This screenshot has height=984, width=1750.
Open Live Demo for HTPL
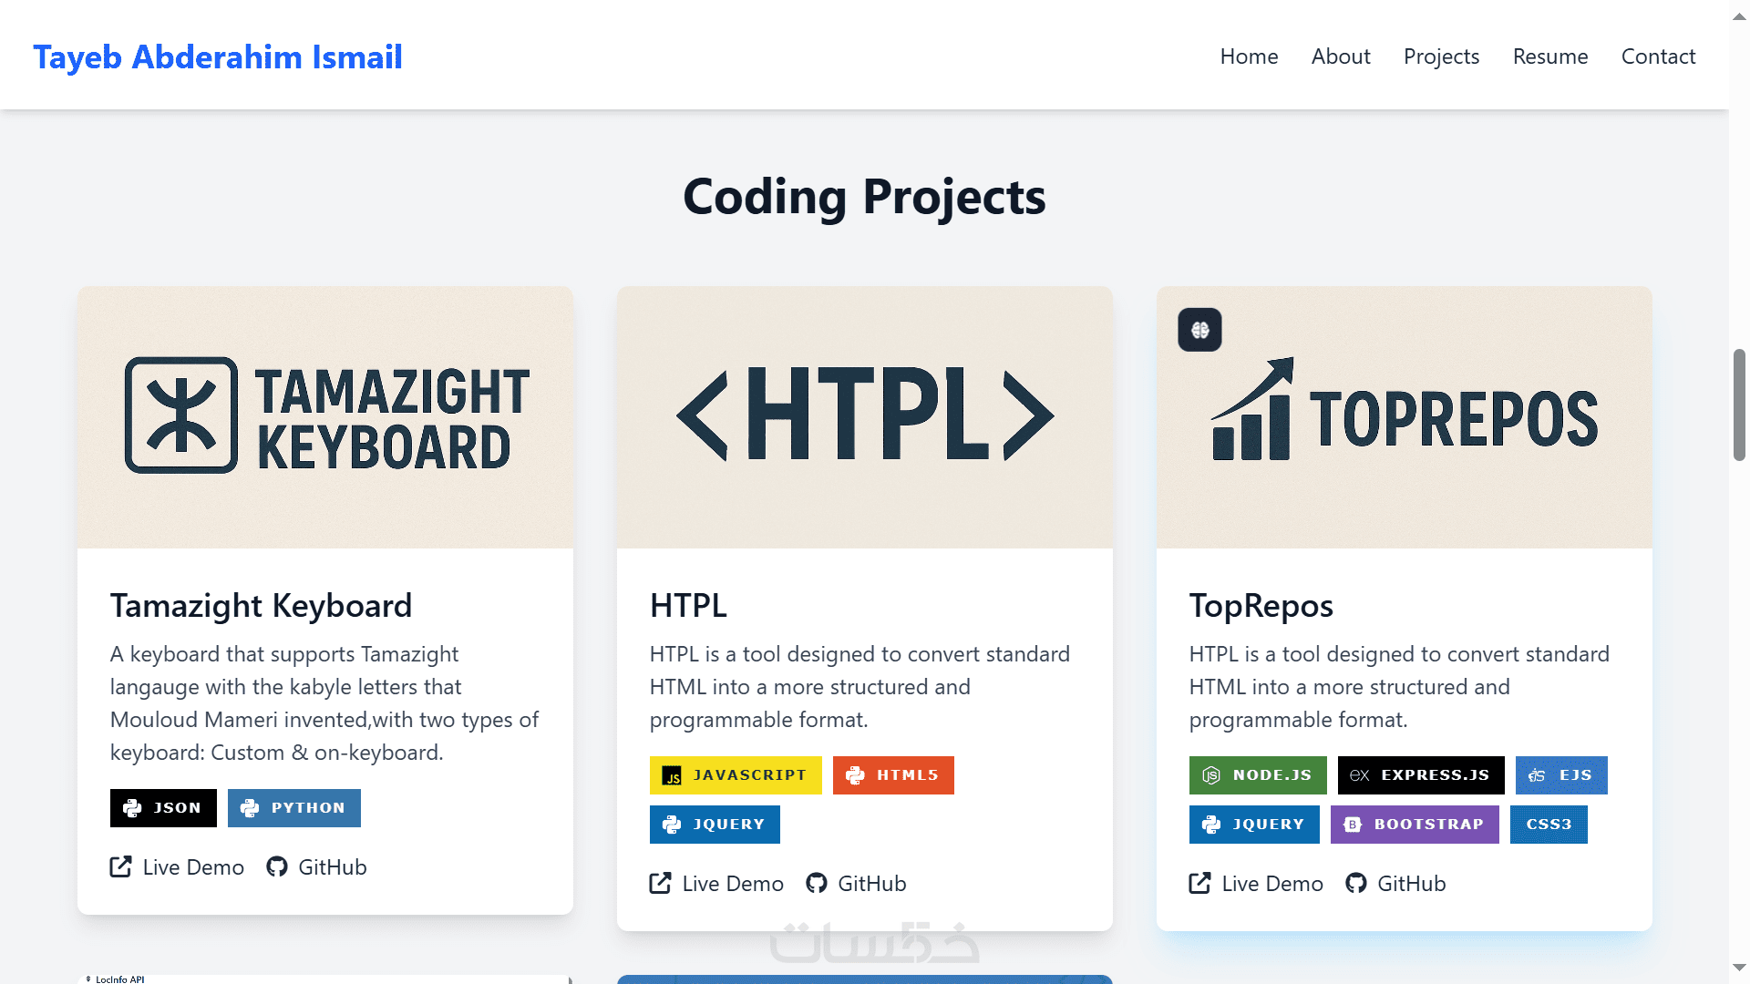click(x=716, y=883)
